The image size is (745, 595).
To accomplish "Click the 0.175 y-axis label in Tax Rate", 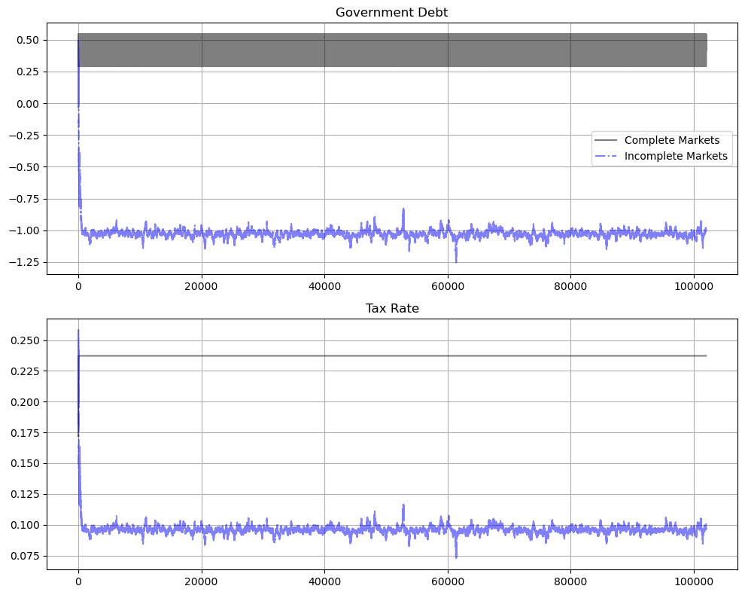I will (25, 433).
